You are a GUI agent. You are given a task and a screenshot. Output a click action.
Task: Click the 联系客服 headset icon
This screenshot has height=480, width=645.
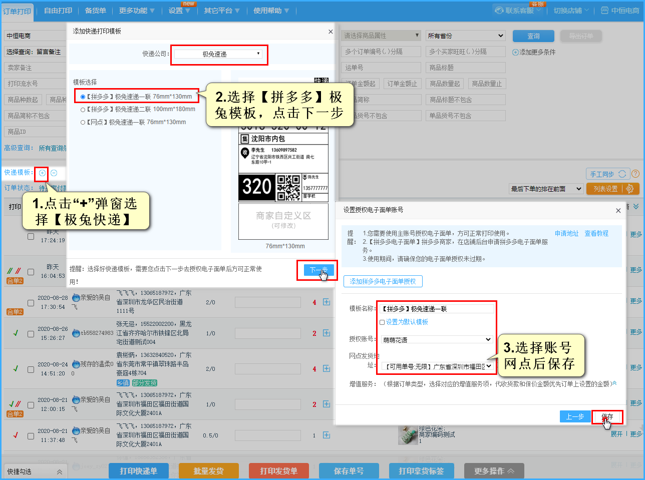[499, 10]
